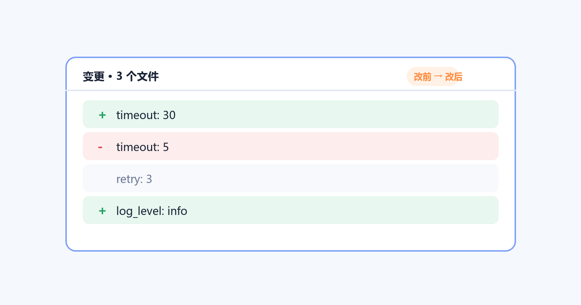Image resolution: width=581 pixels, height=305 pixels.
Task: Click the word info in the log_level line
Action: coord(178,211)
